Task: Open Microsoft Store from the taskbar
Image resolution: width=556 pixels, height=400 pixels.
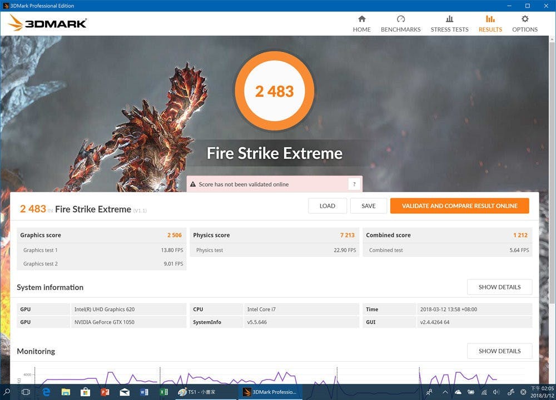Action: click(85, 392)
